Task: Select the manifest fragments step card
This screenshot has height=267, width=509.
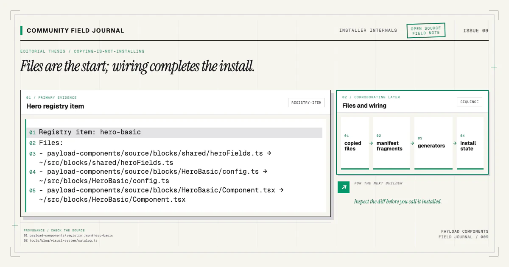Action: (x=392, y=143)
